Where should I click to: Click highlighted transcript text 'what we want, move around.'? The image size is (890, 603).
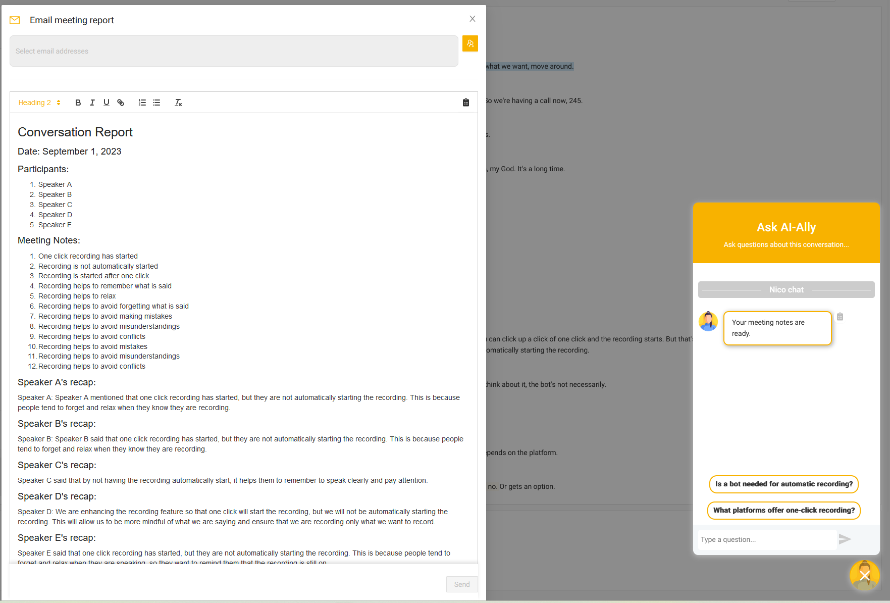point(530,66)
